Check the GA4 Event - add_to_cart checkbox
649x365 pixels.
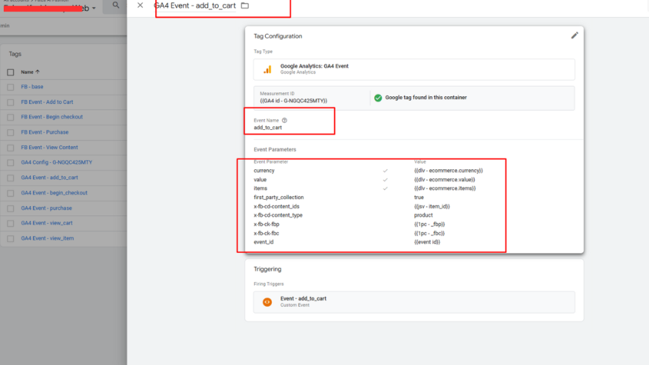[10, 178]
